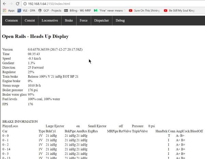Switch to the Consist tab

30,21
